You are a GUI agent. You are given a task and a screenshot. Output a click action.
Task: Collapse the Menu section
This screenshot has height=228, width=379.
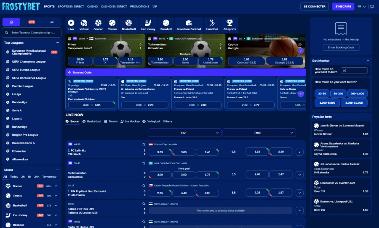58,170
